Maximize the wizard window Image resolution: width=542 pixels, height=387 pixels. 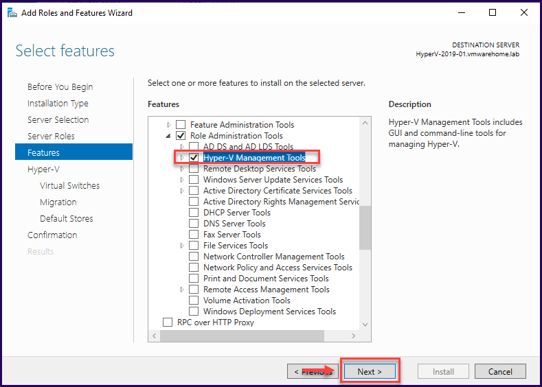click(493, 13)
